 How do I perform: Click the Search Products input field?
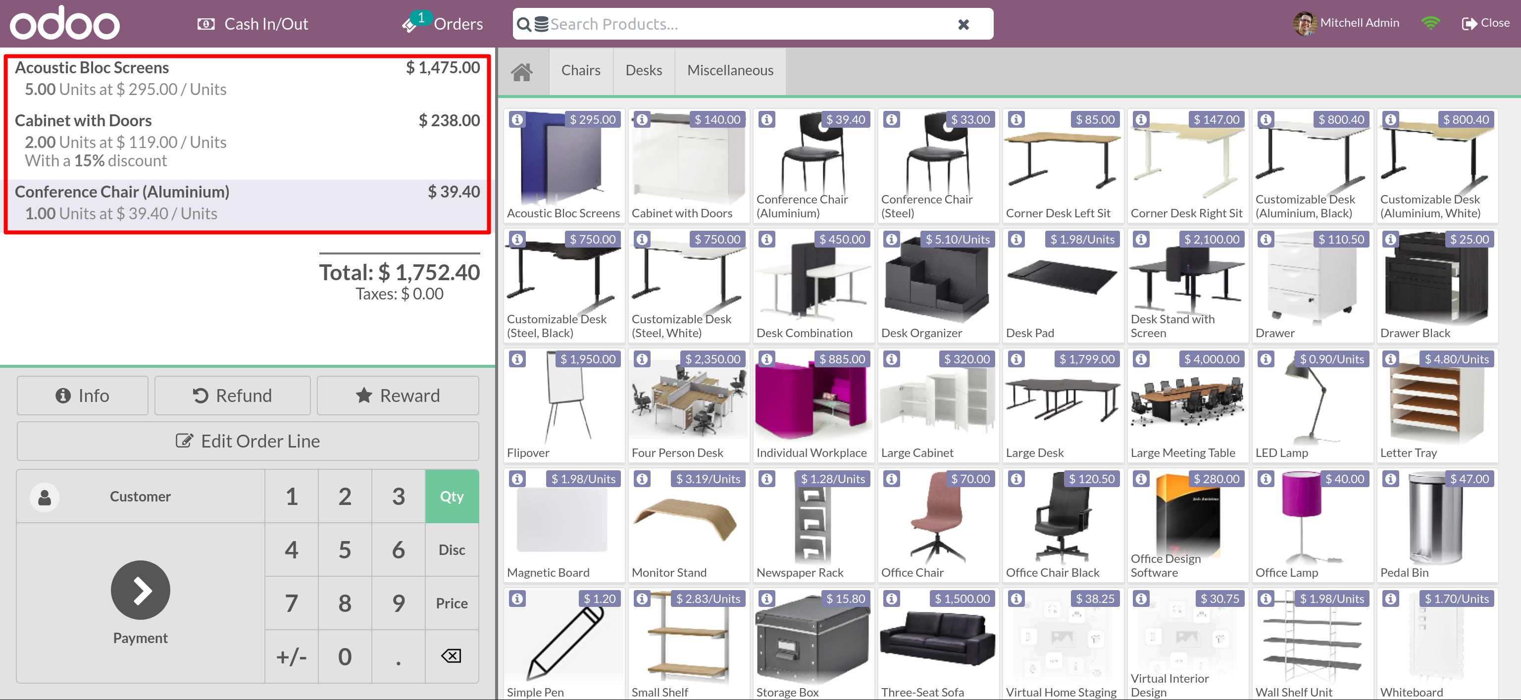pos(750,24)
